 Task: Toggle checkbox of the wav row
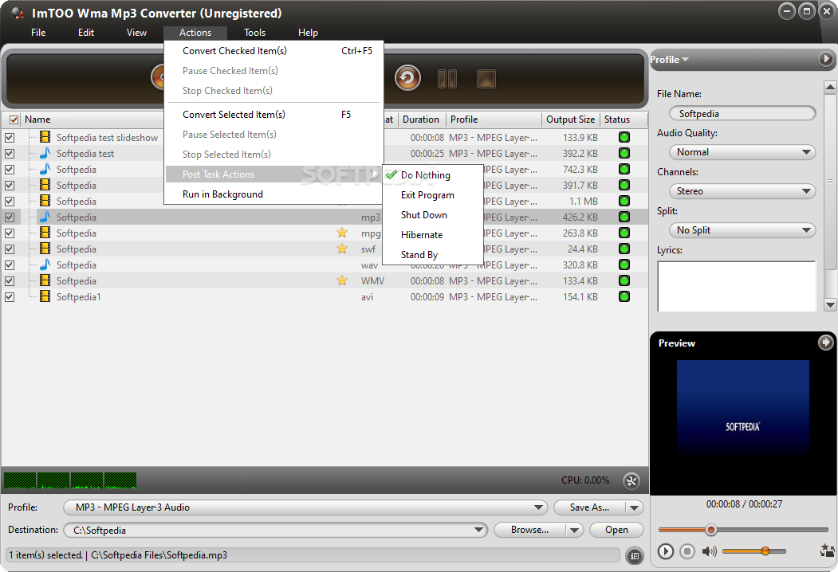click(10, 265)
